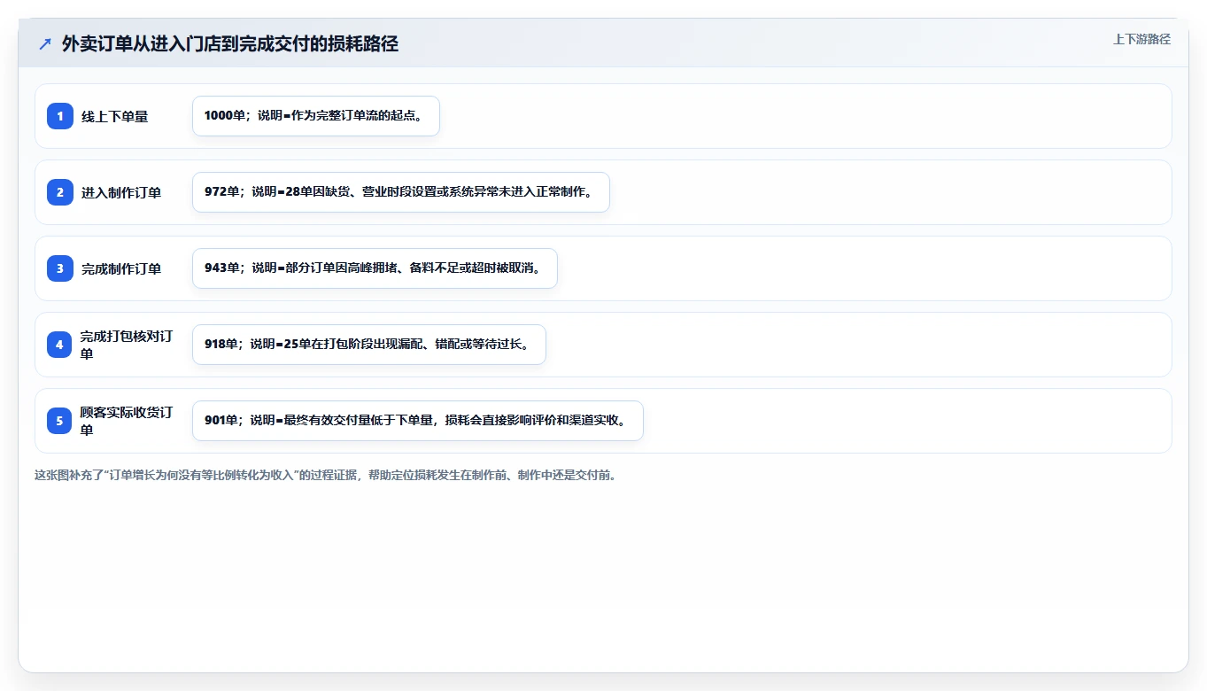Click the 完成制作订单 step label
This screenshot has width=1207, height=691.
pyautogui.click(x=121, y=268)
